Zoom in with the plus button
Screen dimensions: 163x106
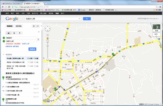coord(48,41)
